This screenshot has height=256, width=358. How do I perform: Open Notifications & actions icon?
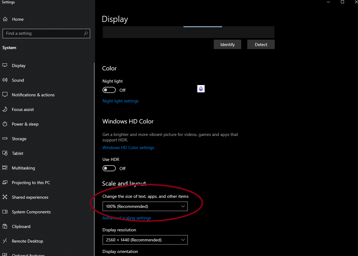tap(5, 95)
